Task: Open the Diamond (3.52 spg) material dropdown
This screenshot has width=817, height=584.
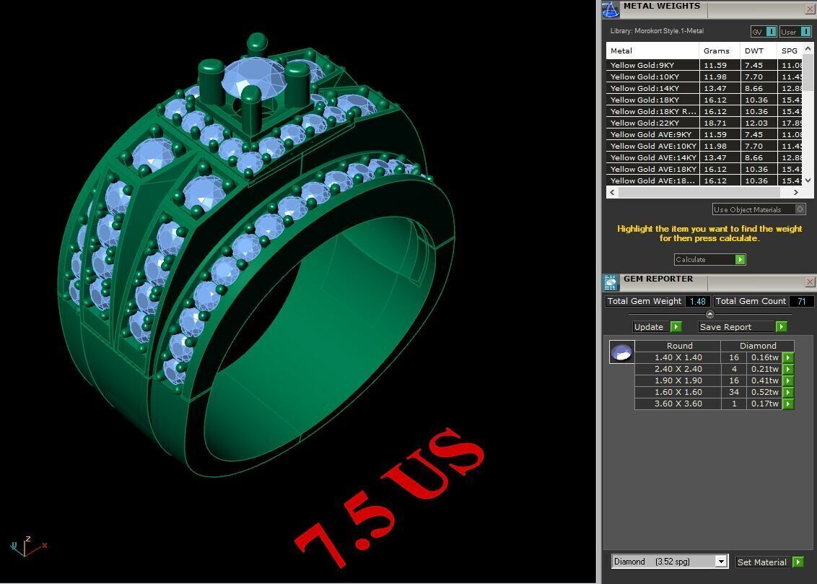Action: (720, 562)
